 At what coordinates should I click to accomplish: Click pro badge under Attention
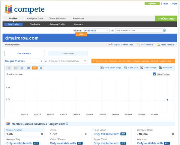[167, 143]
